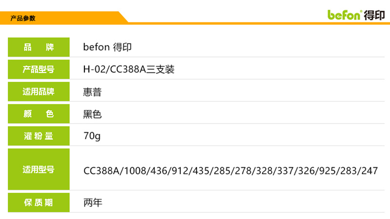Click the green befon wordmark
This screenshot has width=390, height=219.
[344, 15]
